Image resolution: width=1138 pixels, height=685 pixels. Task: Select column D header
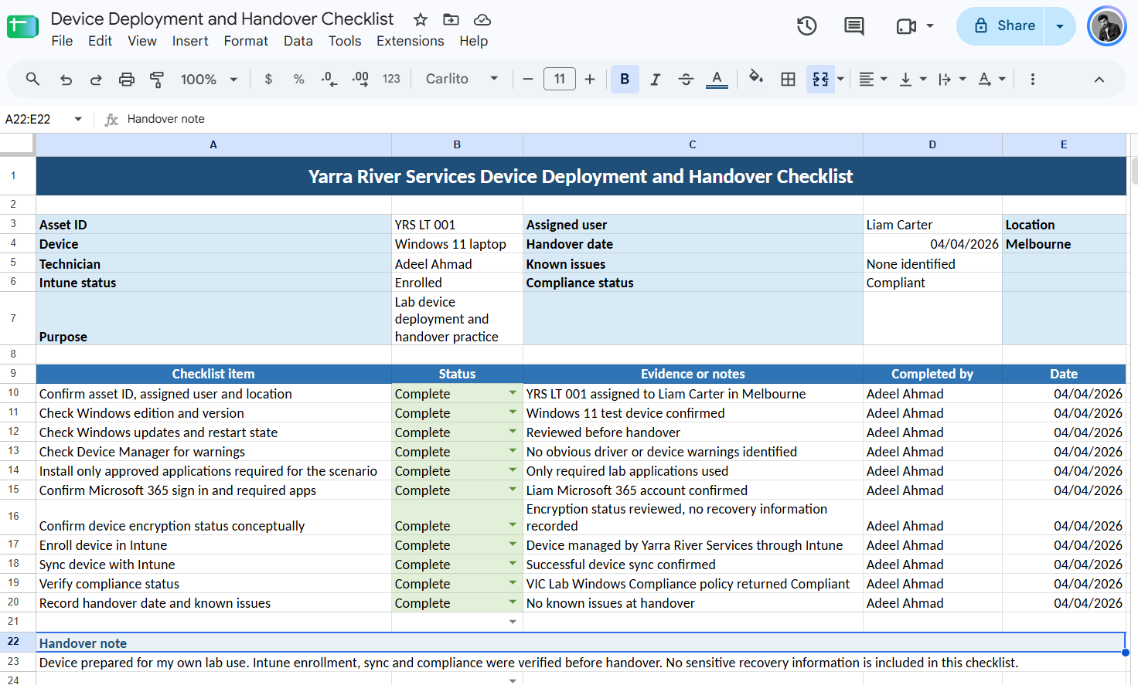[932, 144]
